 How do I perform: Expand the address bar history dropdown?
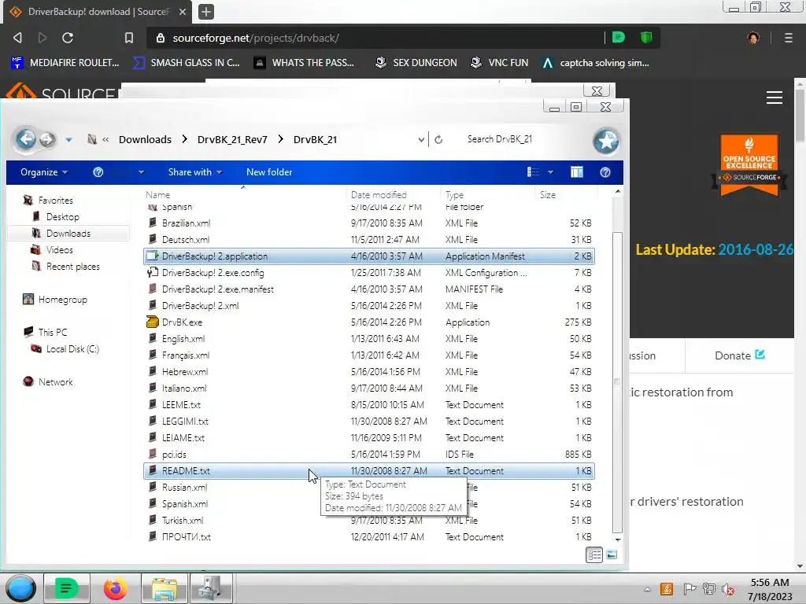click(x=421, y=140)
